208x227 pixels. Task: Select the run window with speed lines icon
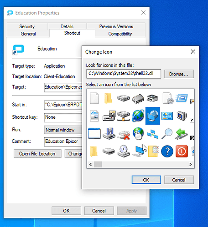[x=182, y=98]
